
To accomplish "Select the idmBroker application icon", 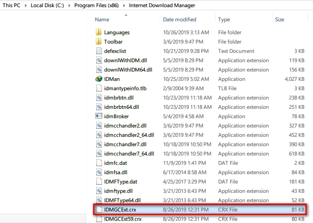I will 99,116.
